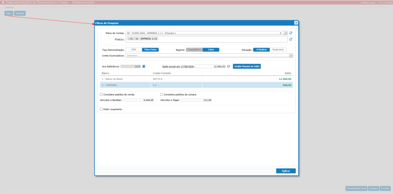This screenshot has height=194, width=393.
Task: Click the Vencidos a Receber field
Action: pos(138,100)
